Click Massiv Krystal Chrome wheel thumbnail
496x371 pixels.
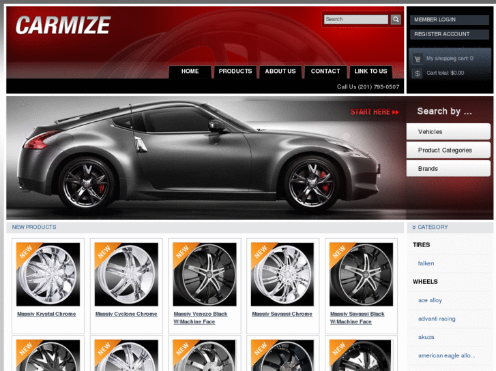[x=48, y=274]
